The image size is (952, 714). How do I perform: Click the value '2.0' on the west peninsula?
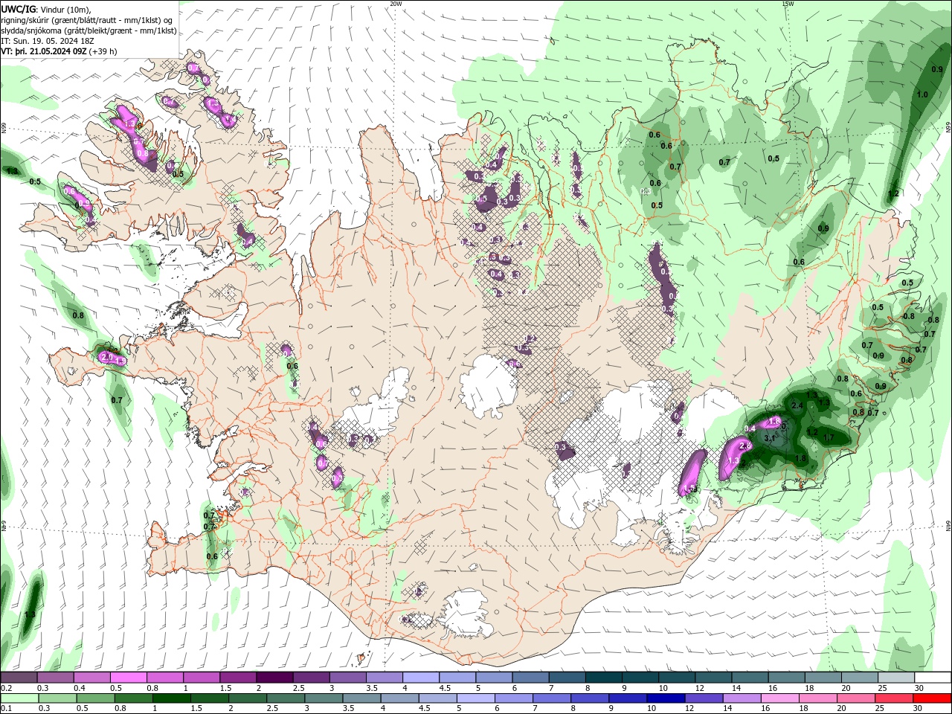(x=106, y=357)
